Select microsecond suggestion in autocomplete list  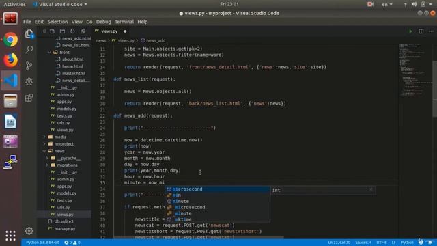tap(218, 189)
